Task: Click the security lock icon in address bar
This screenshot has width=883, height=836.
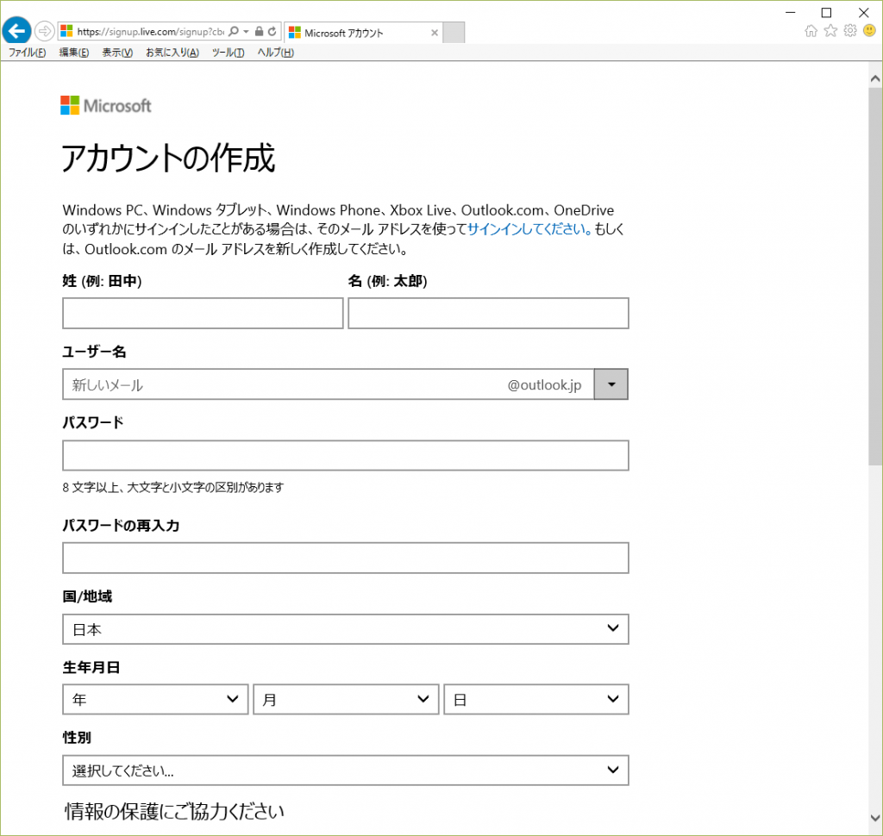Action: tap(259, 32)
